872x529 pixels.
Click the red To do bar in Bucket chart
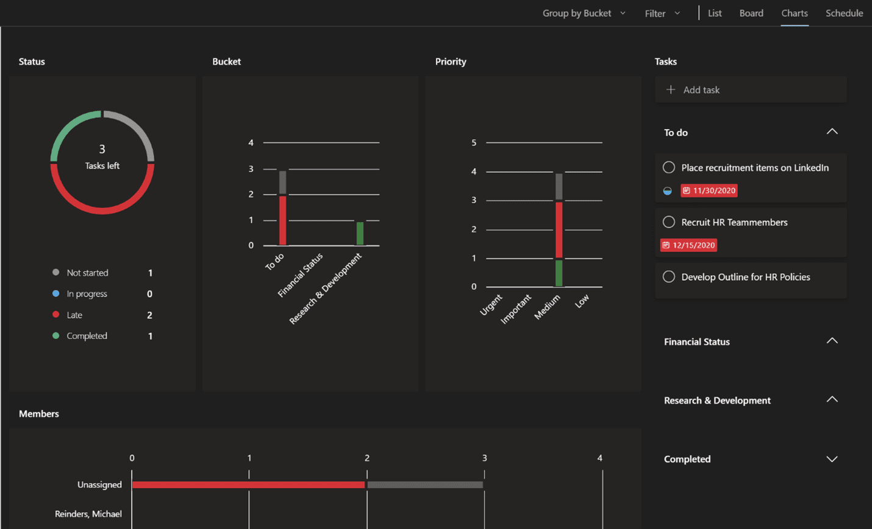[x=283, y=220]
